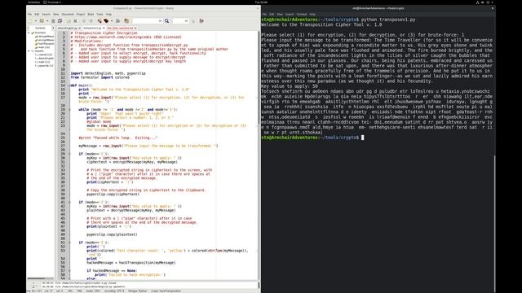Close the red-titled .txt tab

coord(135,28)
